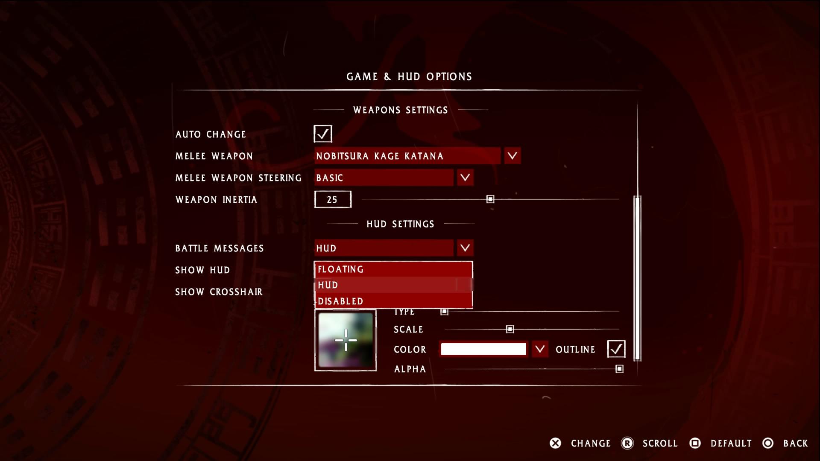The width and height of the screenshot is (820, 461).
Task: Open the MELEE WEAPON dropdown
Action: coord(511,156)
